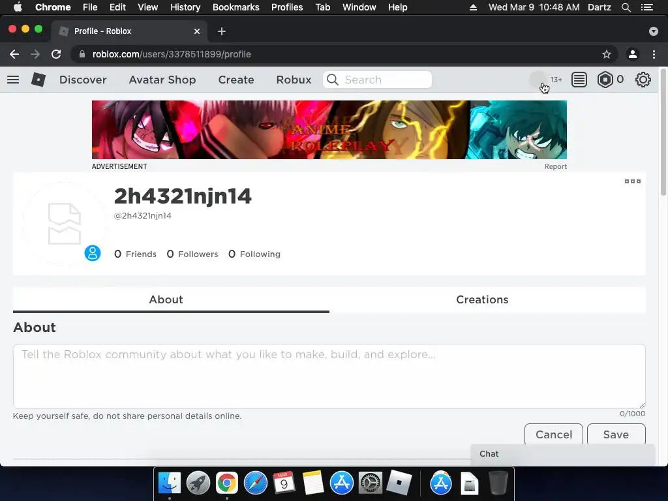
Task: Launch the Roblox app from the Dock
Action: point(399,483)
